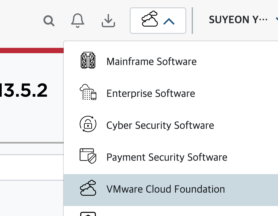
Task: Click the notifications bell
Action: (78, 21)
